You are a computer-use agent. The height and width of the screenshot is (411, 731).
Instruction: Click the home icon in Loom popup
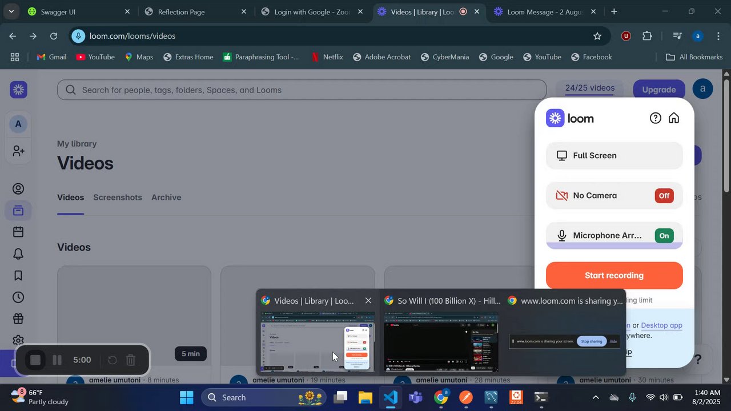[x=674, y=118]
